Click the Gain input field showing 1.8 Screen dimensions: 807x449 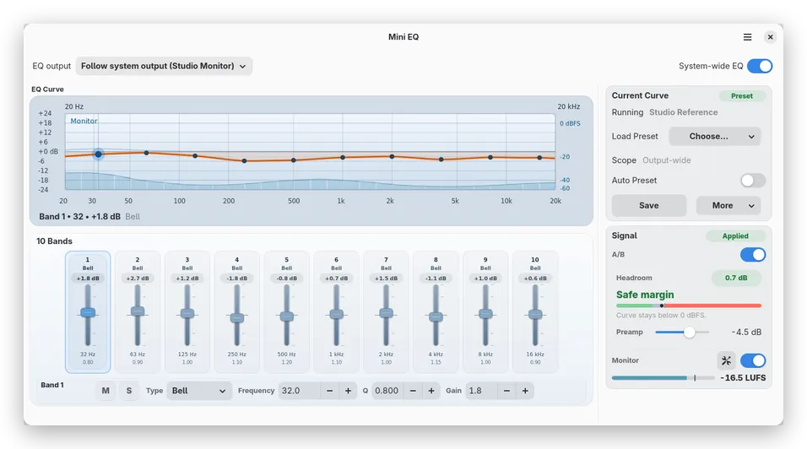click(x=481, y=391)
